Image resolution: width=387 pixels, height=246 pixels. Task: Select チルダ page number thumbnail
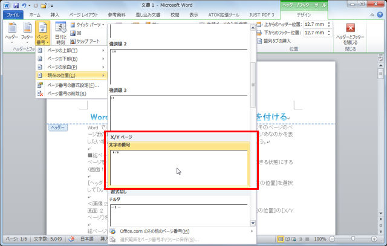pos(179,215)
